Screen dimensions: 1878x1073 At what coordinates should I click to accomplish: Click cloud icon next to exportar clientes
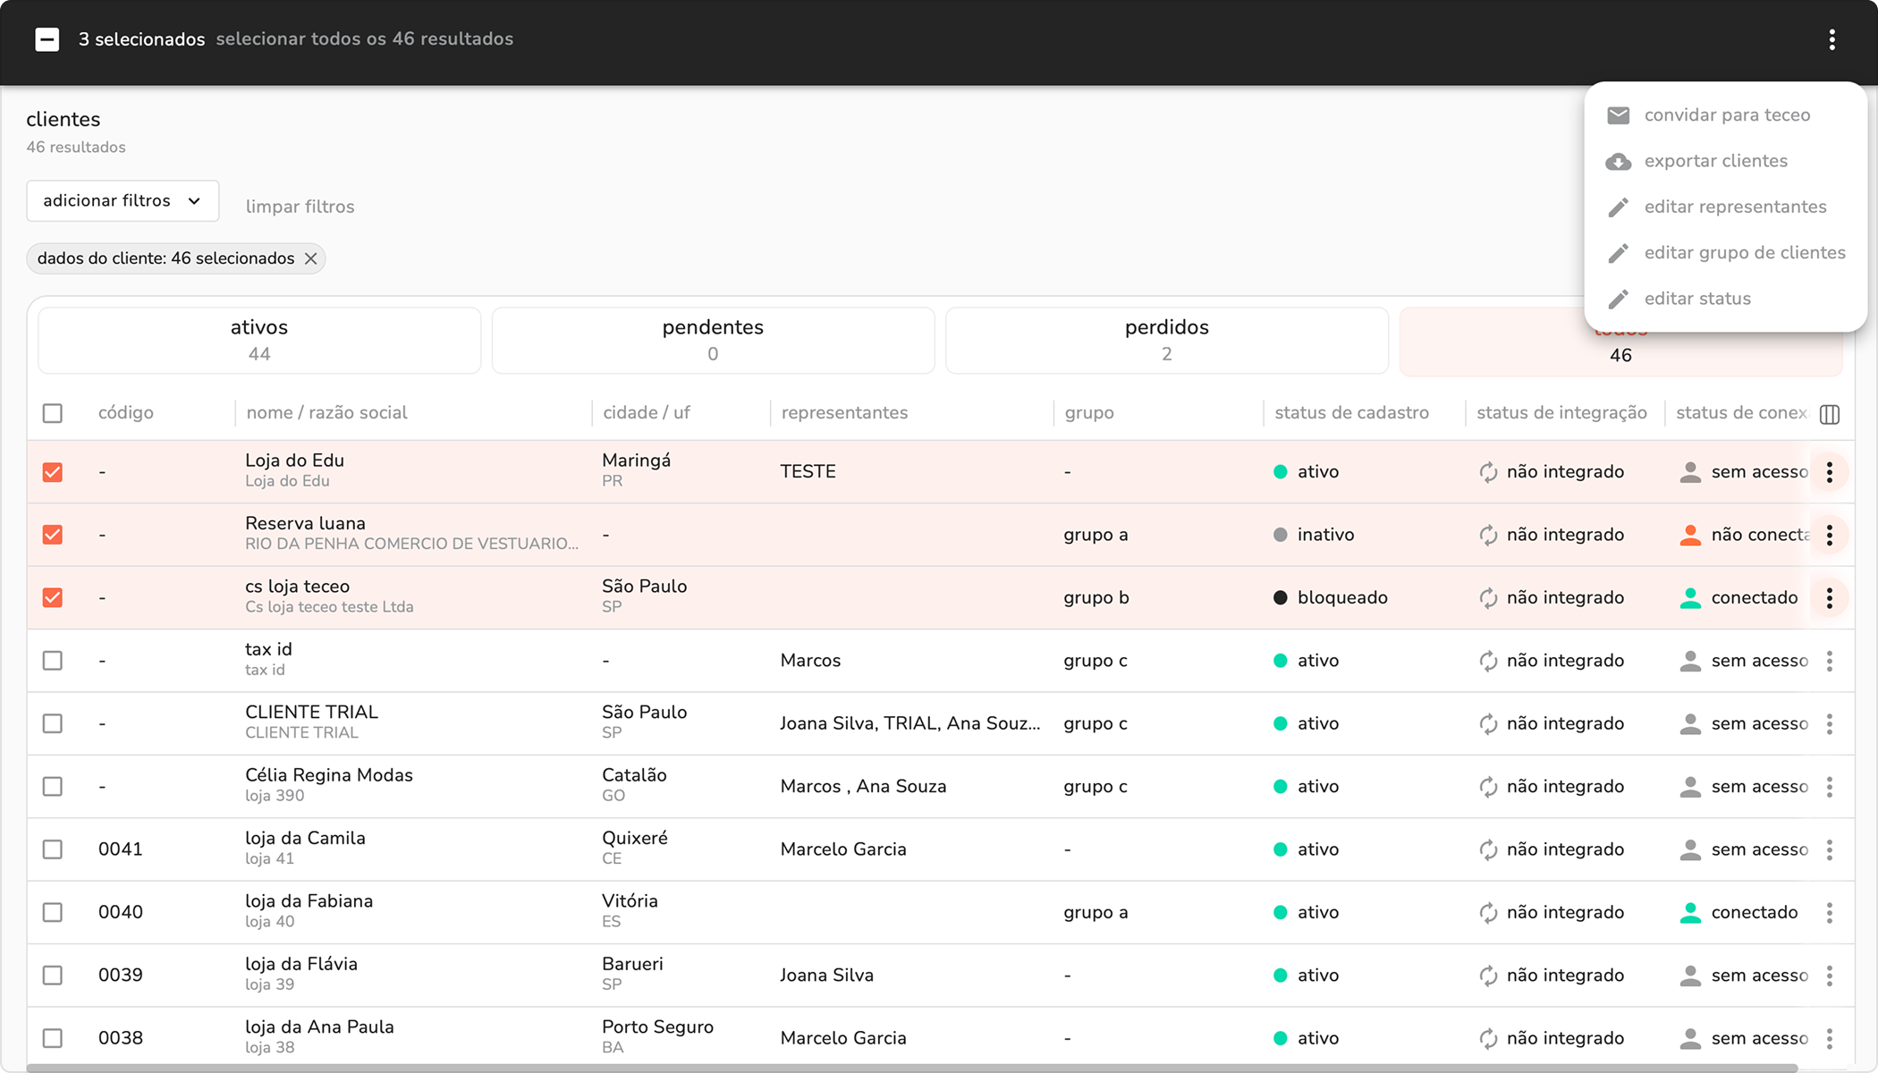coord(1618,162)
